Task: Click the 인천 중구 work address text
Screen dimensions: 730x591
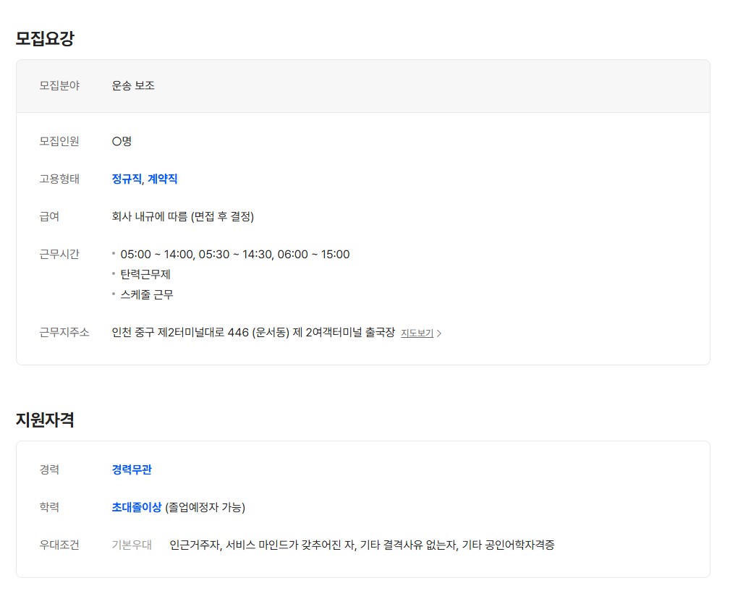Action: (253, 333)
